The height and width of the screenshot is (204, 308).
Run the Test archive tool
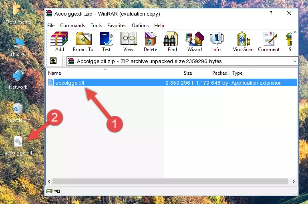point(106,42)
